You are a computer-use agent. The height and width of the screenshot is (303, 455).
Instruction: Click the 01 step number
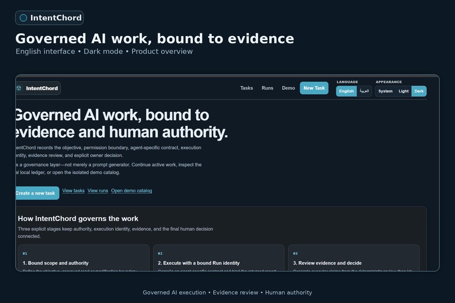click(x=25, y=253)
